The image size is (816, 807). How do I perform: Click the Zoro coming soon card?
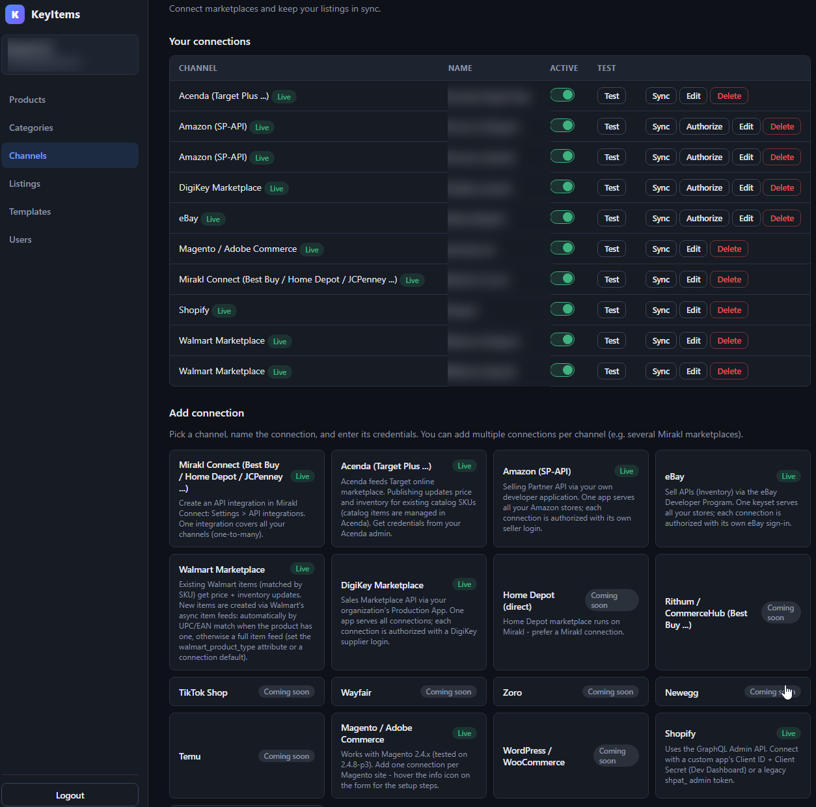(x=571, y=692)
